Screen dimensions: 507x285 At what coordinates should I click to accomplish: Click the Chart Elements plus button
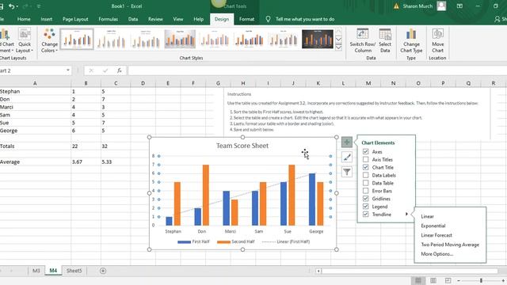tap(347, 142)
